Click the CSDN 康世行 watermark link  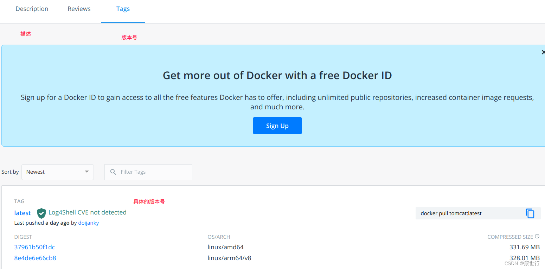pyautogui.click(x=522, y=263)
